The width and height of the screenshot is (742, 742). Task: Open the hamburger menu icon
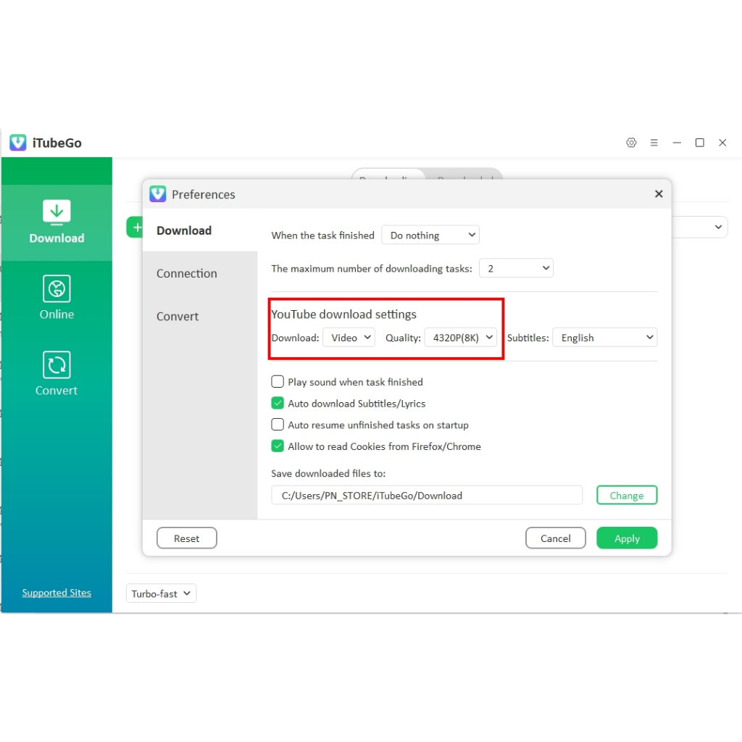tap(654, 143)
